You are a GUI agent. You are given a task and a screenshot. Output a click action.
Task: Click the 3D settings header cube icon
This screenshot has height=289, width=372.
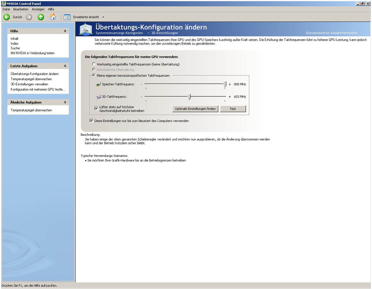point(86,29)
